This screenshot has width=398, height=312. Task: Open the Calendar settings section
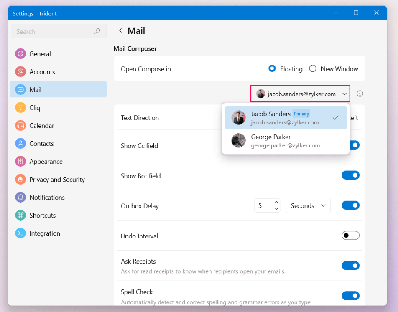tap(58, 126)
